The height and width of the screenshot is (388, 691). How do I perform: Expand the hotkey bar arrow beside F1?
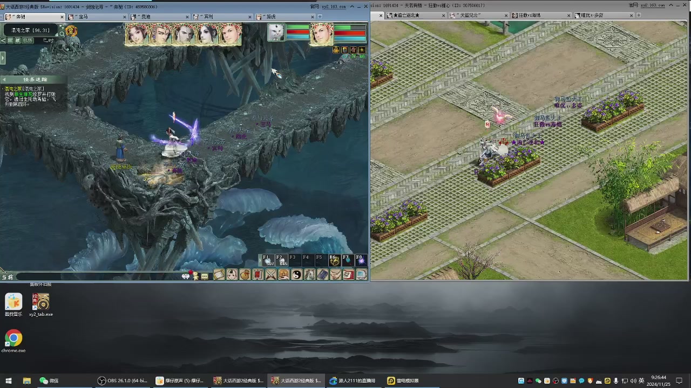point(260,260)
